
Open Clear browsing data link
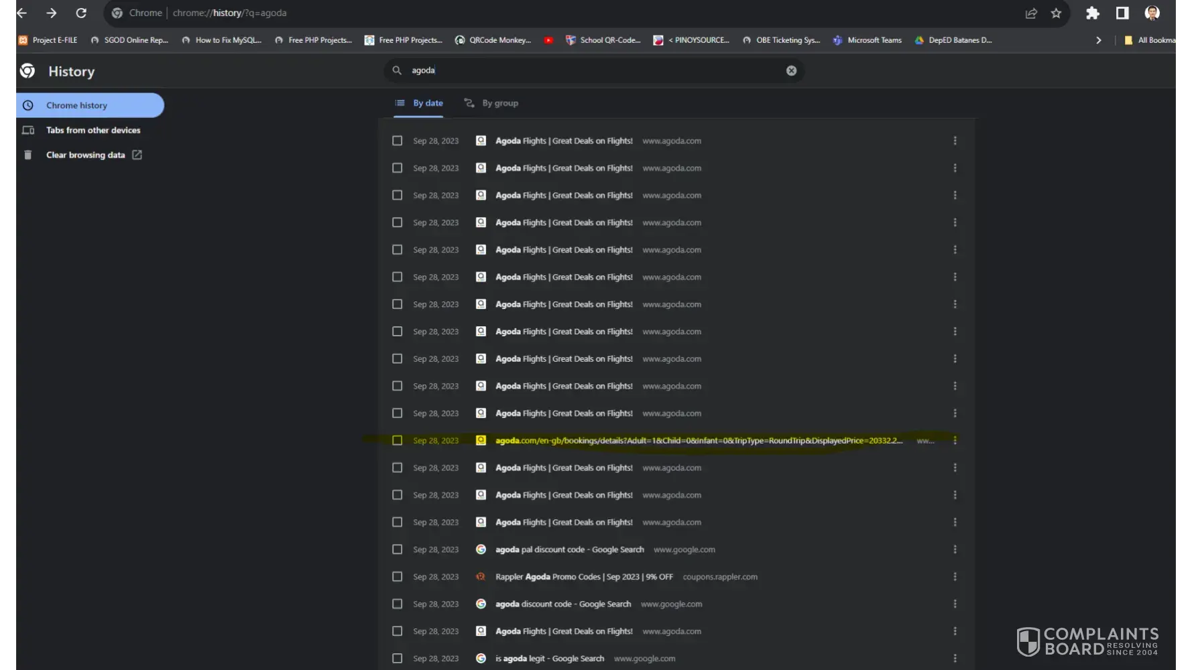[x=85, y=155]
